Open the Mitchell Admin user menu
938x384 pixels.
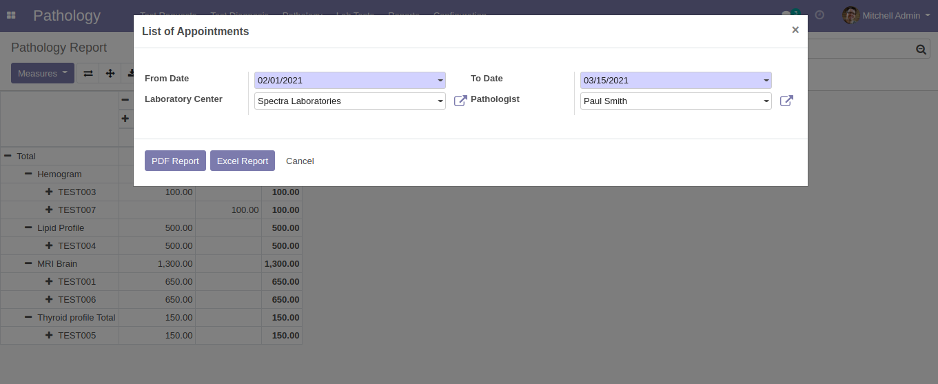pos(886,15)
